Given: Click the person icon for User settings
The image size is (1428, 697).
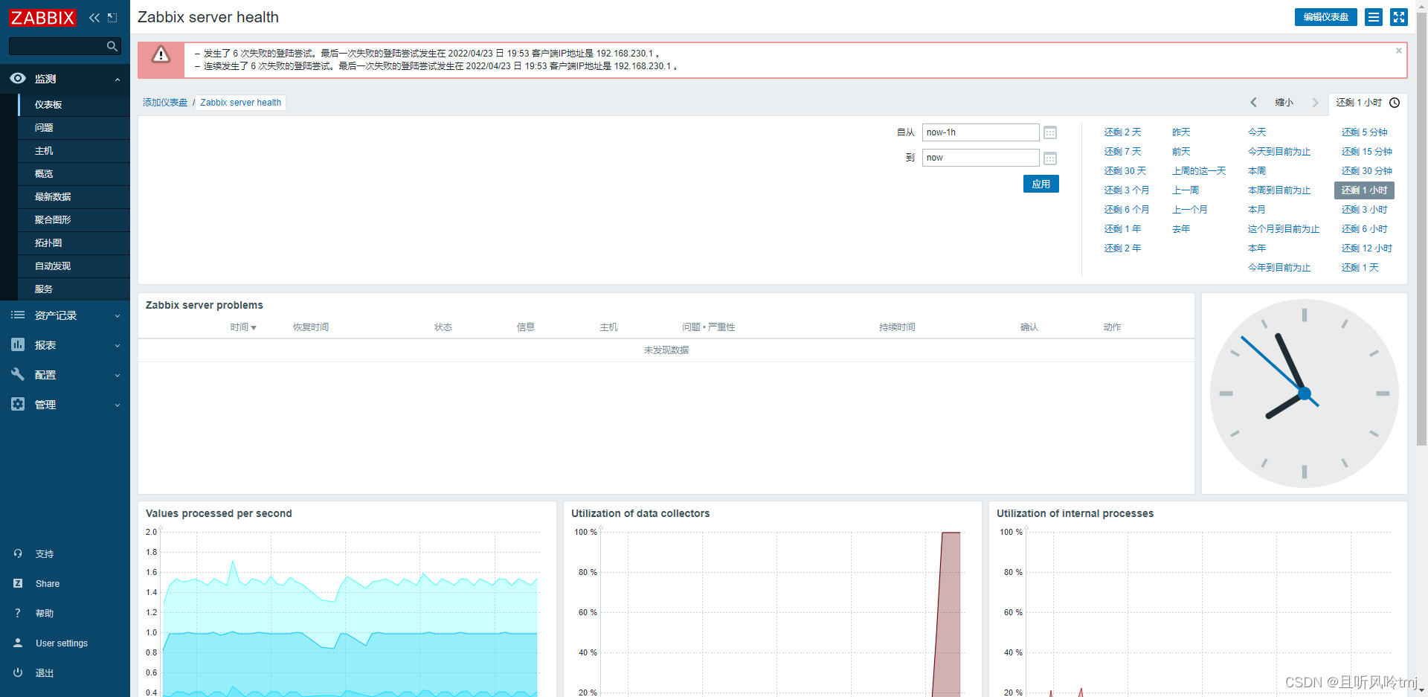Looking at the screenshot, I should point(18,643).
